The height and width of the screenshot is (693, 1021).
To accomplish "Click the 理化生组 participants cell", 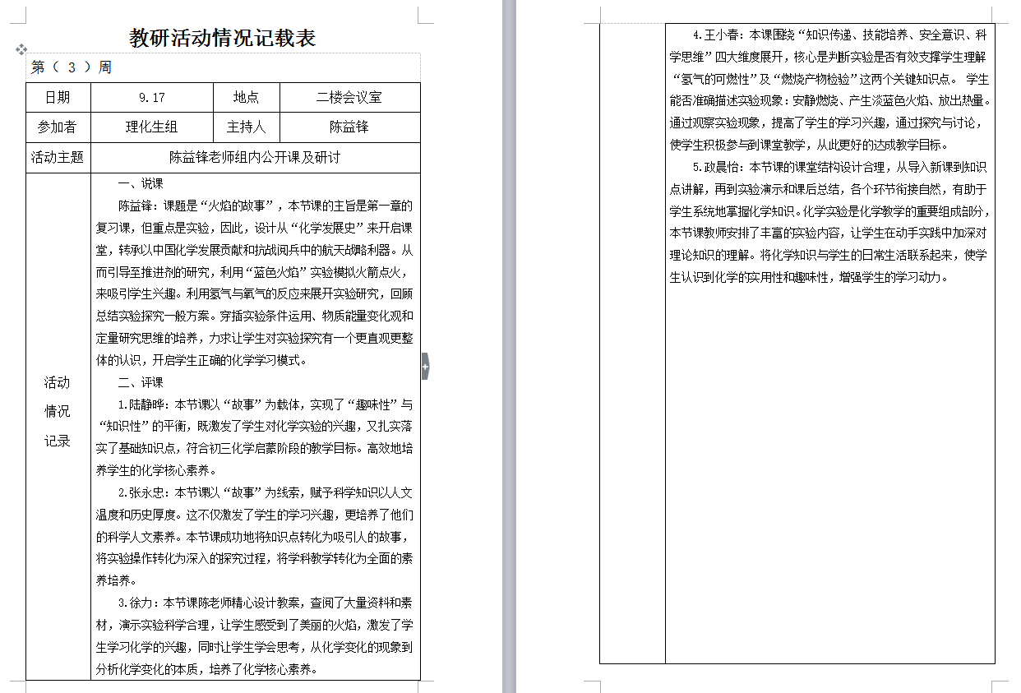I will coord(151,127).
